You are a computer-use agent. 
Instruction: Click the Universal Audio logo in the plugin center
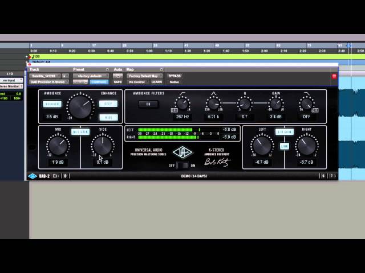click(x=182, y=152)
